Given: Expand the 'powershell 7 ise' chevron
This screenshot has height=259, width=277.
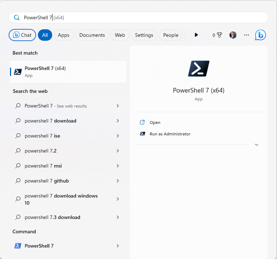Looking at the screenshot, I should pos(118,136).
